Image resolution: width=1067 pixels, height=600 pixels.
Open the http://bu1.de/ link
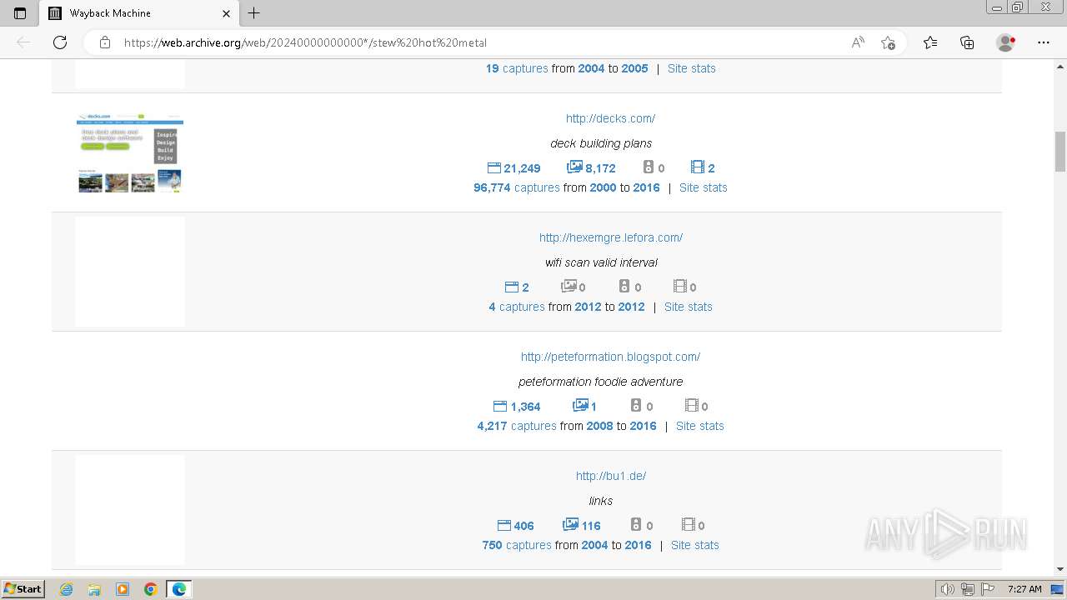pos(611,476)
